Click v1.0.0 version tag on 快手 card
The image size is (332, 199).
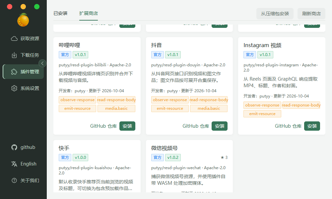(81, 158)
